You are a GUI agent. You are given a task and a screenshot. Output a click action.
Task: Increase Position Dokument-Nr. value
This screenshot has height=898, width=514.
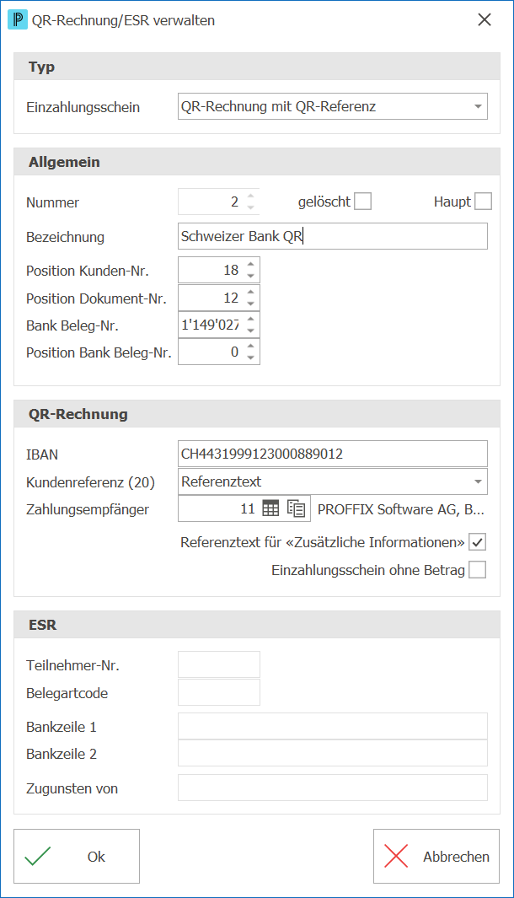[x=251, y=292]
